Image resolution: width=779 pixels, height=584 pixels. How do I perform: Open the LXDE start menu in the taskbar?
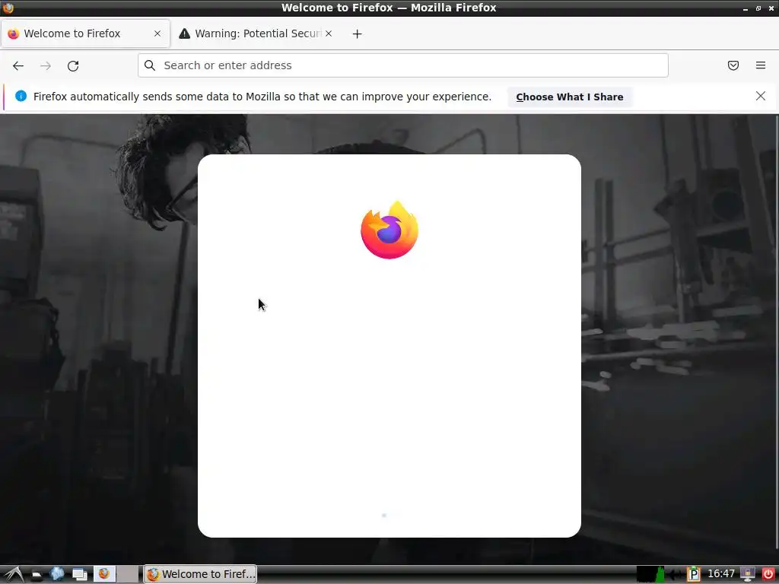click(14, 574)
